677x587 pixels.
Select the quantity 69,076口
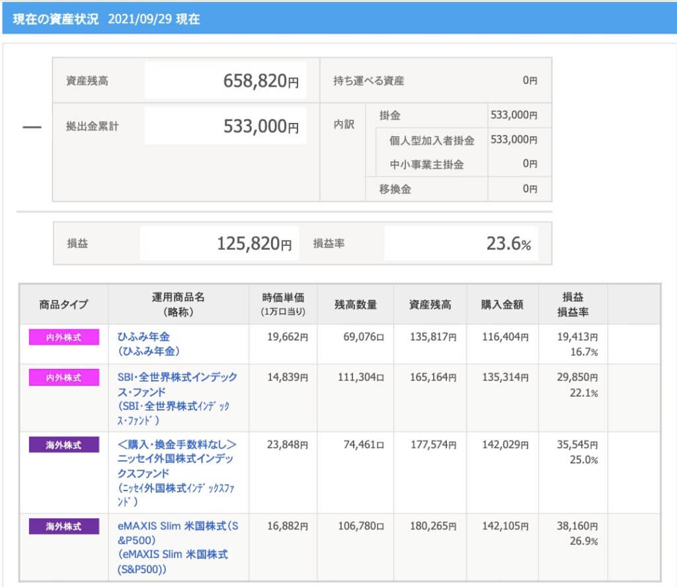(364, 336)
